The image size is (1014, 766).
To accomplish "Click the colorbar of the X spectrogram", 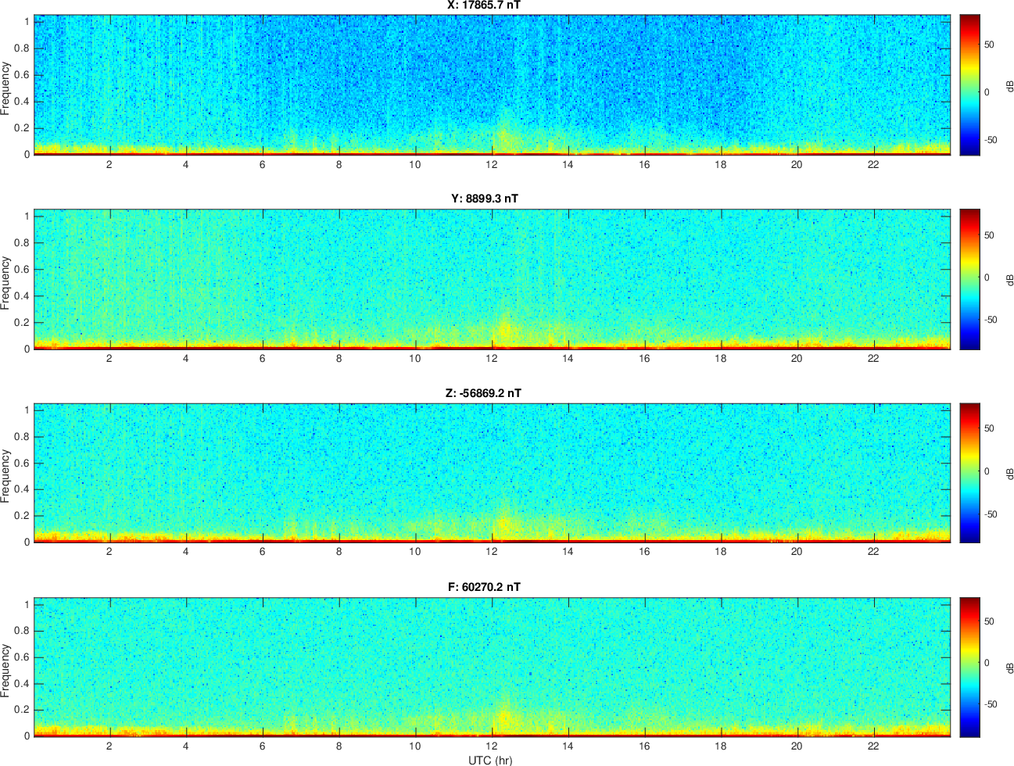I will (x=969, y=84).
